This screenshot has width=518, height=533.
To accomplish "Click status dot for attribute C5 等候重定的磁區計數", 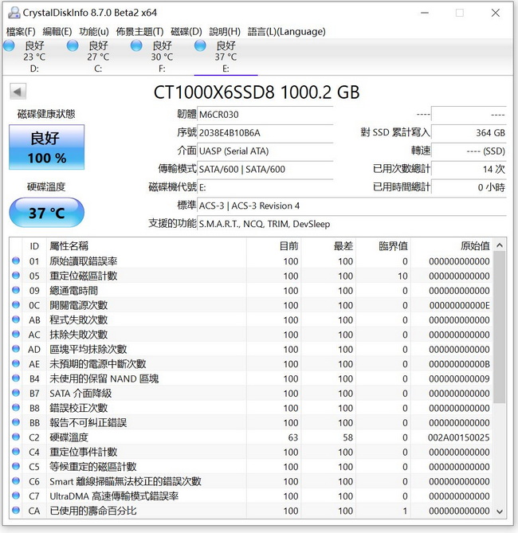I will point(16,466).
